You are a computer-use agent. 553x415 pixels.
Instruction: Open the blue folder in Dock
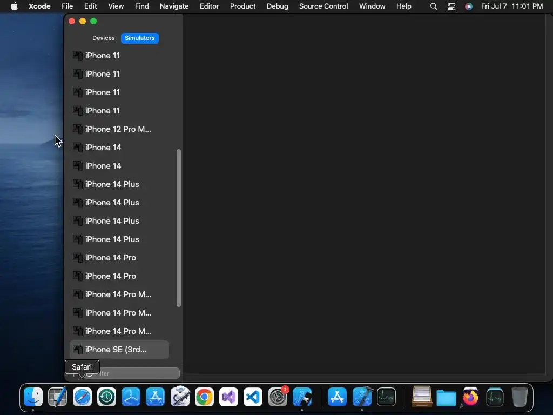(446, 398)
